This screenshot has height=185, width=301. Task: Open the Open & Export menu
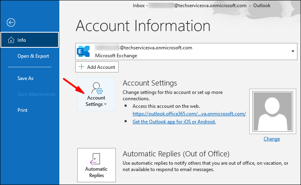[33, 56]
